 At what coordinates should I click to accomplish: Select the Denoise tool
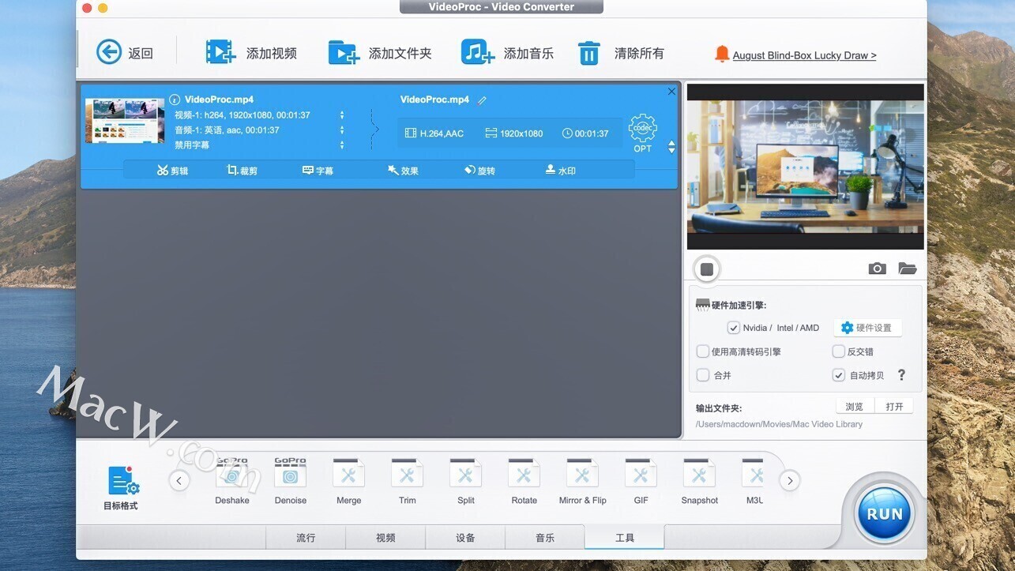tap(290, 482)
